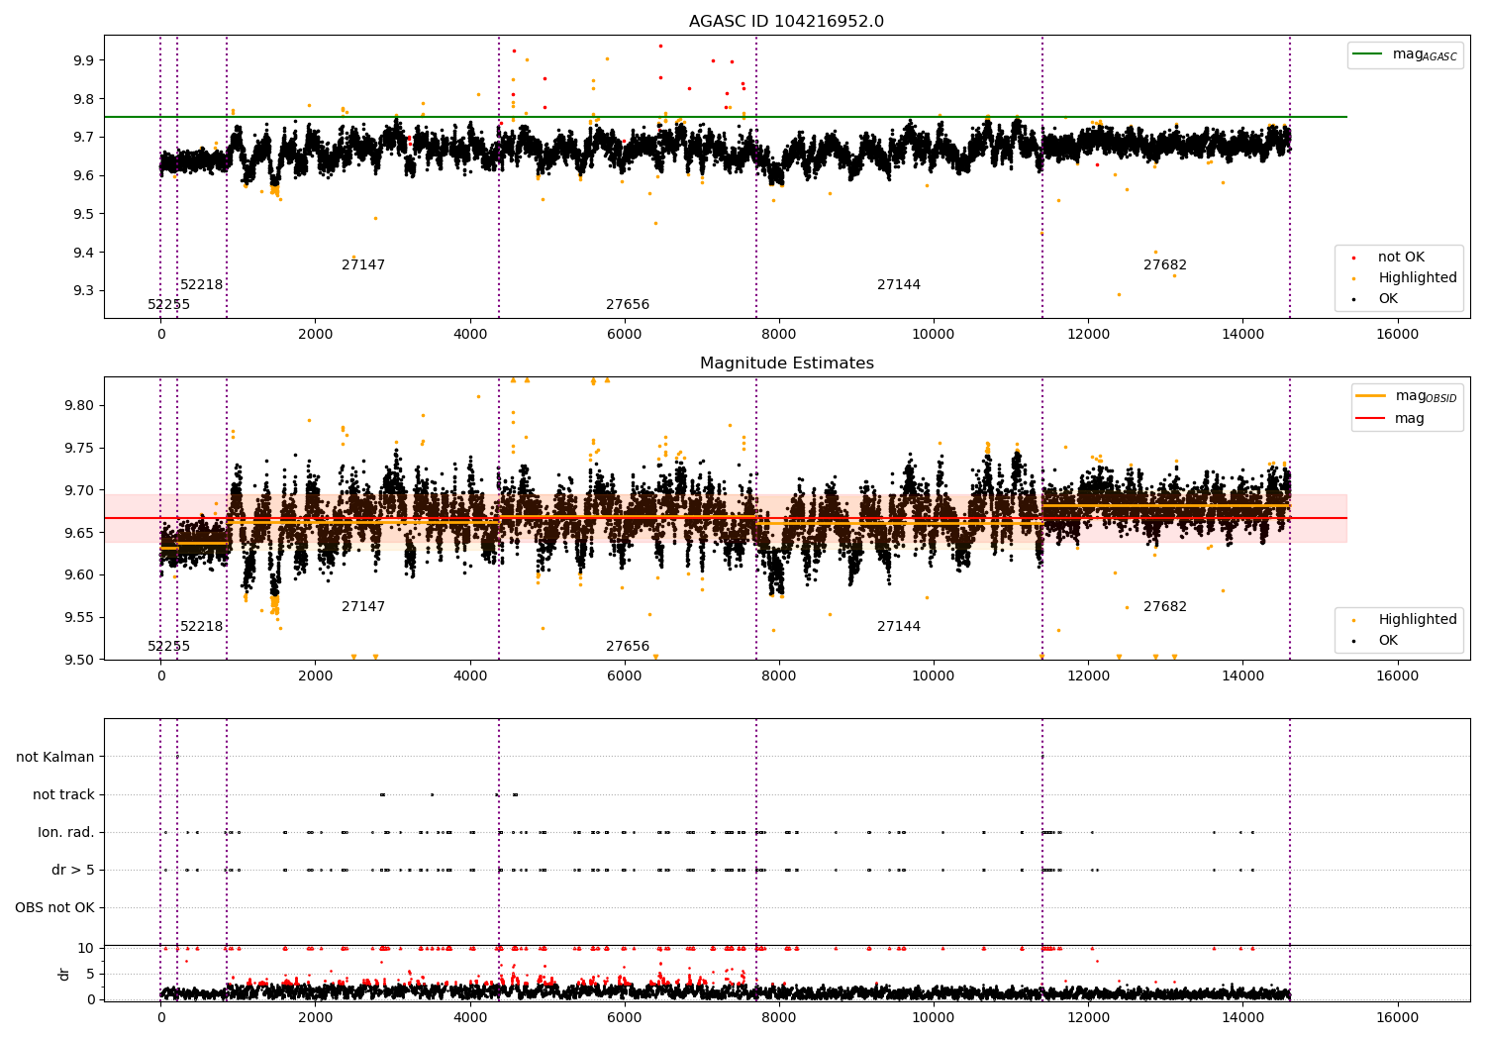Click the "Ion. rad." axis label

pyautogui.click(x=66, y=832)
